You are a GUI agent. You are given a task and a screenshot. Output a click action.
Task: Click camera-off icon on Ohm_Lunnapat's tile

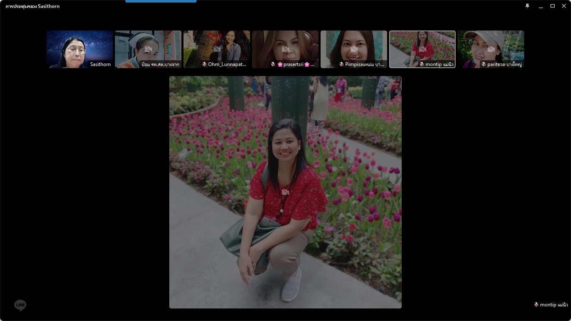tap(217, 49)
